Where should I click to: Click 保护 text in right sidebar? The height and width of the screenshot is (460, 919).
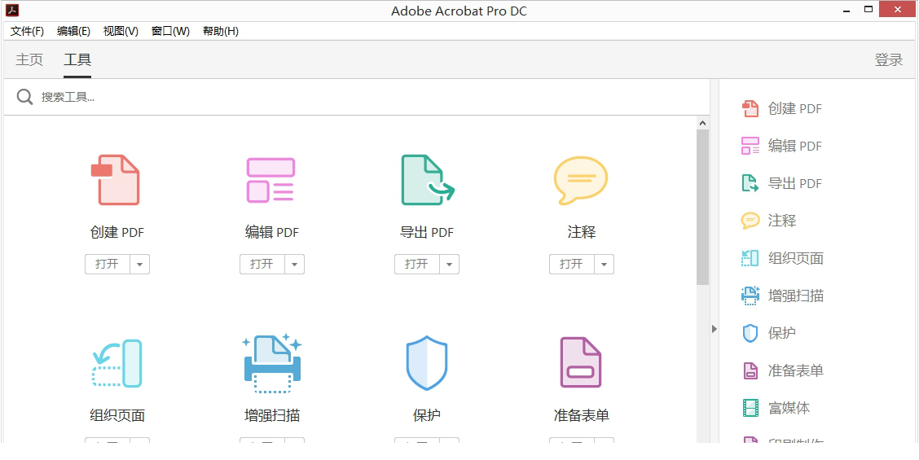(782, 333)
